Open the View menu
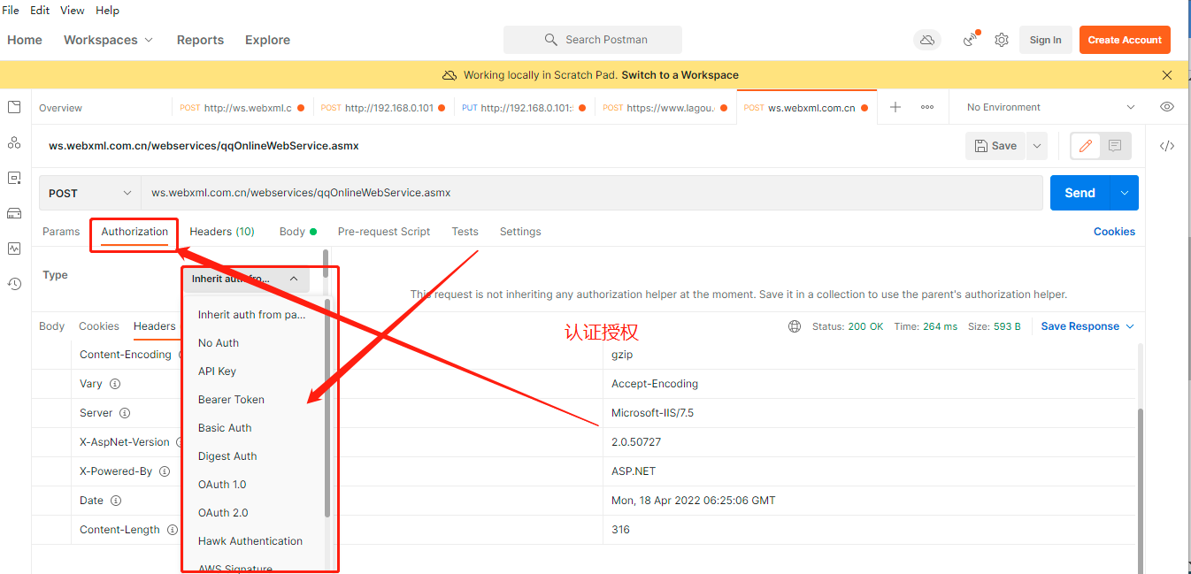The image size is (1191, 574). pos(72,11)
